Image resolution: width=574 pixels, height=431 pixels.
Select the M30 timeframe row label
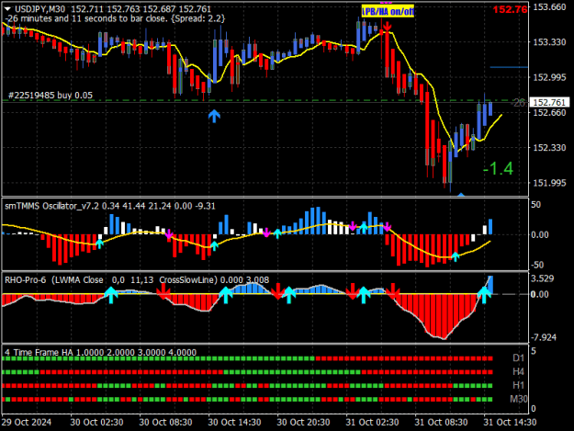[x=518, y=399]
